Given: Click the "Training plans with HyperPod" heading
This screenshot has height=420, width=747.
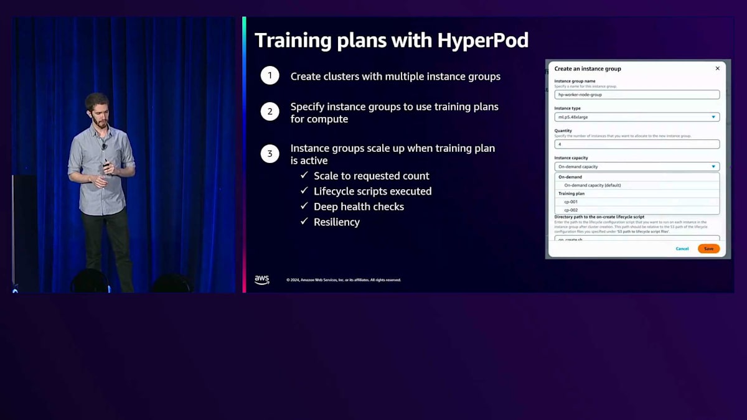Looking at the screenshot, I should click(392, 40).
